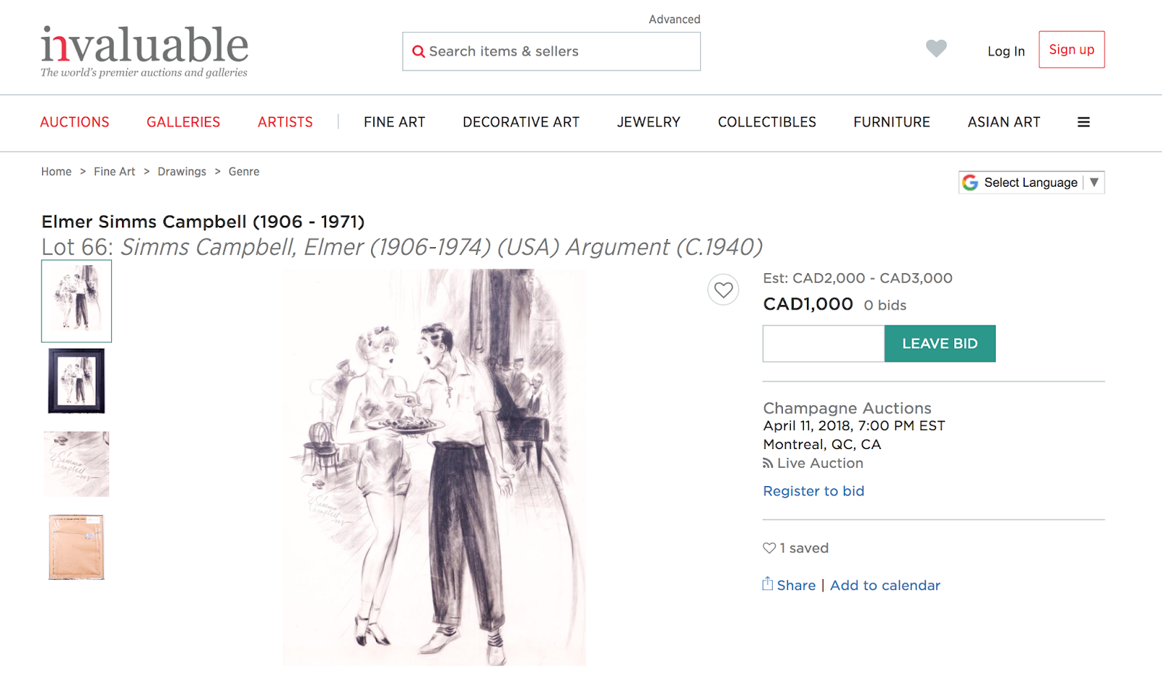Click the small heart beside 1 saved

point(769,548)
